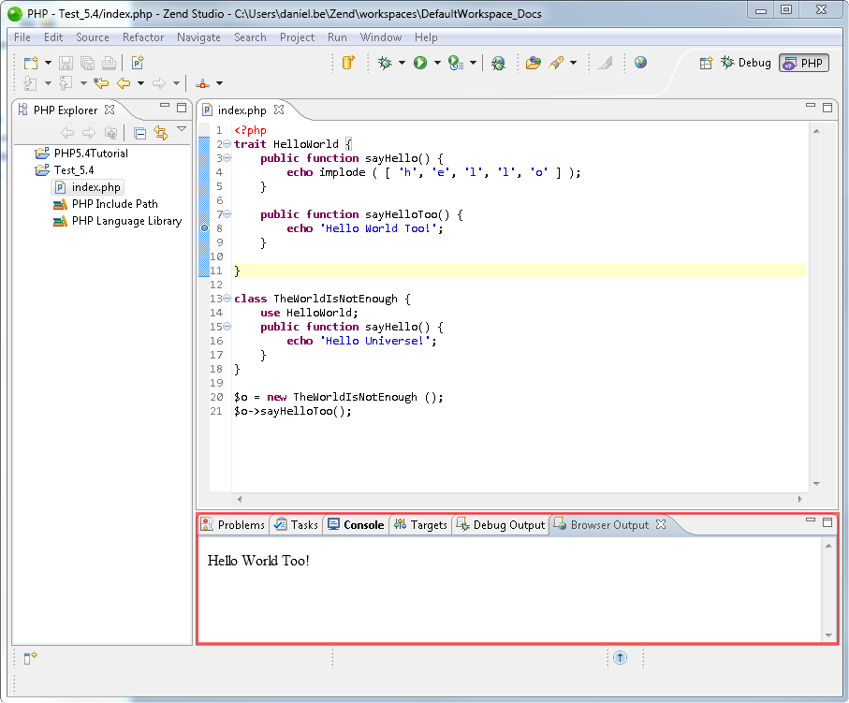
Task: Click the Previous Annotation icon
Action: click(x=66, y=83)
